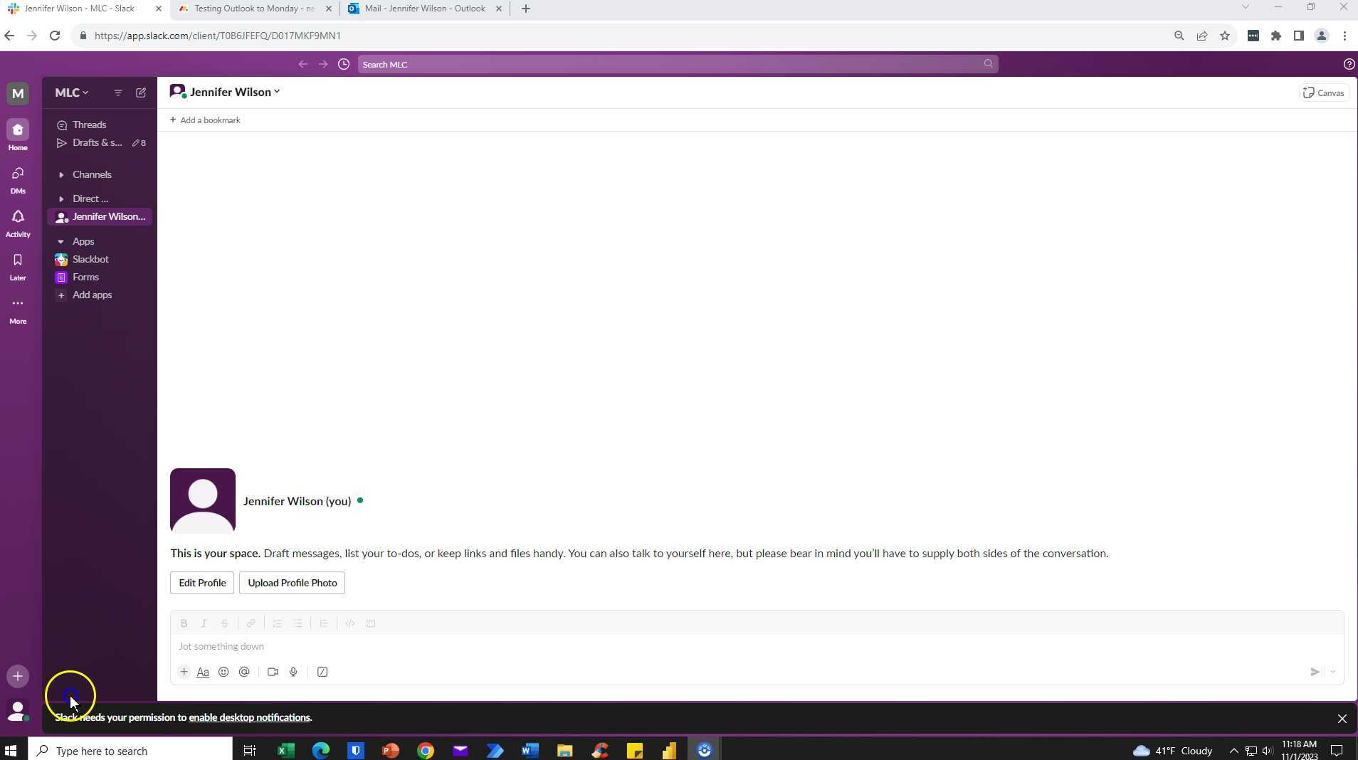Toggle bold formatting in the message toolbar
1358x760 pixels.
[x=184, y=623]
